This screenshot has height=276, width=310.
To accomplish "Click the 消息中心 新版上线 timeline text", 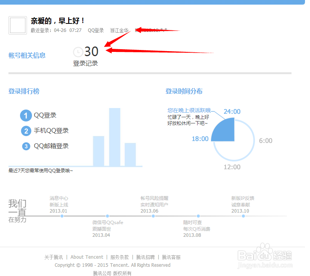I will [x=59, y=201].
